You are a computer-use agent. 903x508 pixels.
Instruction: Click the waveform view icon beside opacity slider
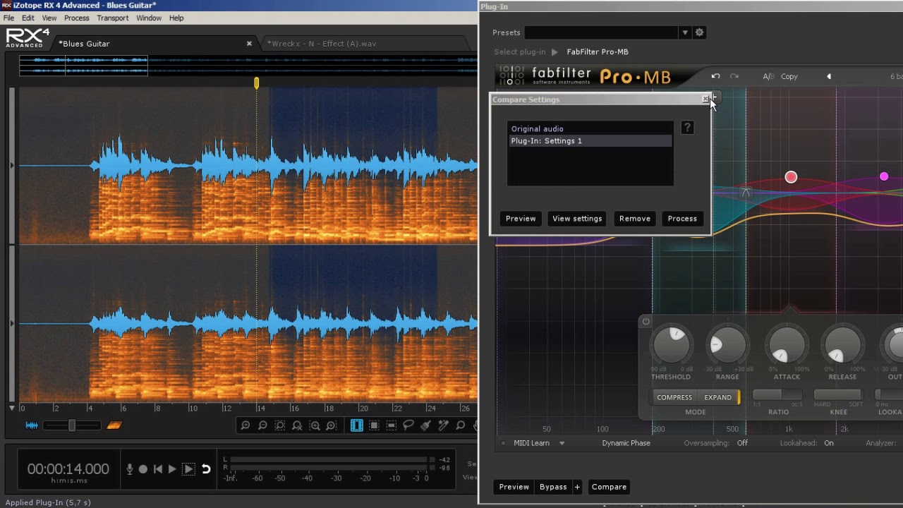pos(32,425)
